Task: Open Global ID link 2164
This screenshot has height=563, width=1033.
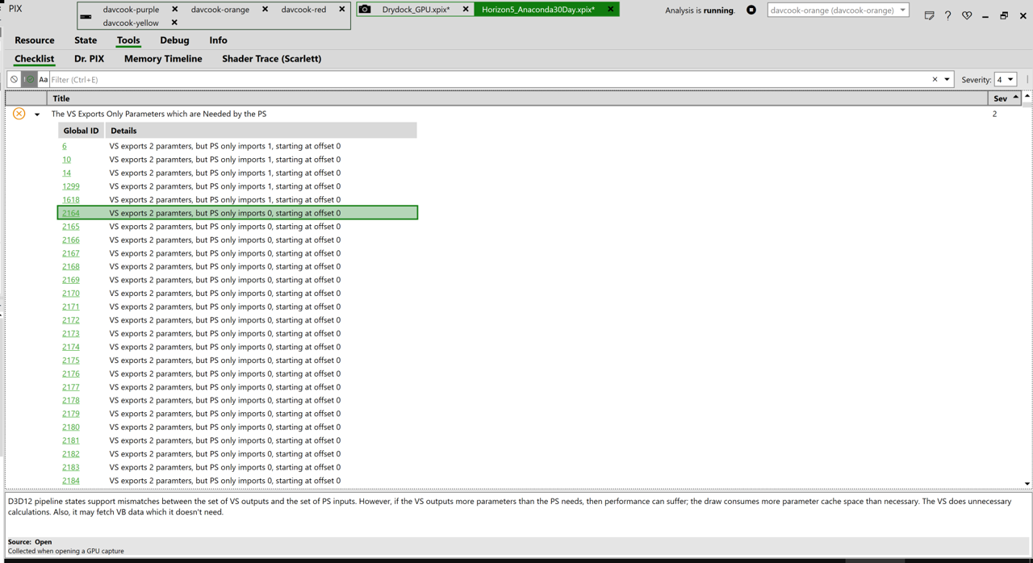Action: (71, 213)
